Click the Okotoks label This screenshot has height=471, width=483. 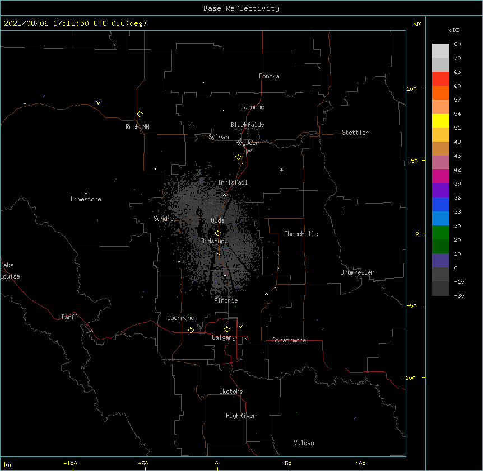[231, 392]
